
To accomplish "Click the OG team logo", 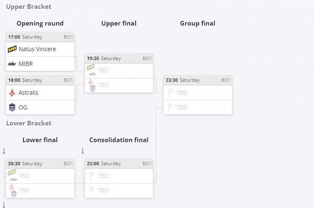I will click(12, 107).
